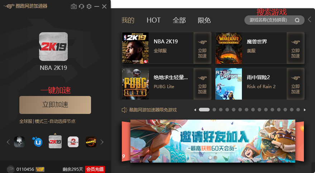Image resolution: width=315 pixels, height=173 pixels.
Task: Click the VIP badge
Action: [x=40, y=169]
